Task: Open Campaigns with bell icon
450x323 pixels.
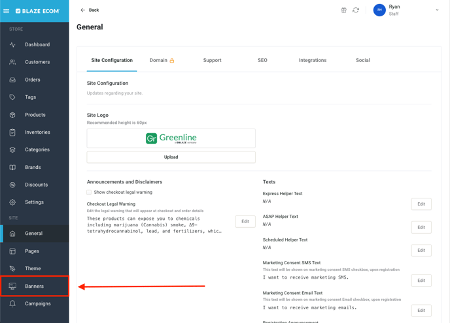Action: [x=37, y=303]
